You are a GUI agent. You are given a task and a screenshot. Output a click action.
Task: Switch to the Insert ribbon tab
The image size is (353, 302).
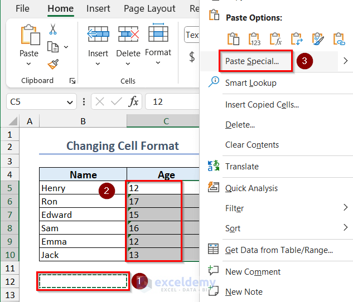(x=98, y=9)
